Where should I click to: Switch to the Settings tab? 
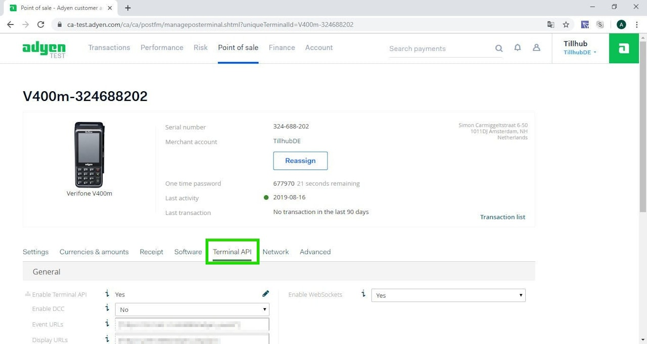tap(35, 252)
